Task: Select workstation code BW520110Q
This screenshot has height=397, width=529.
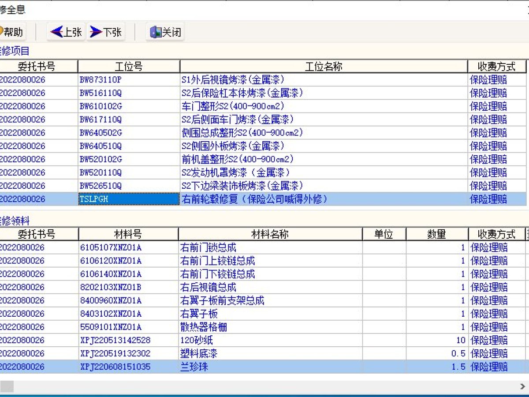Action: 101,172
